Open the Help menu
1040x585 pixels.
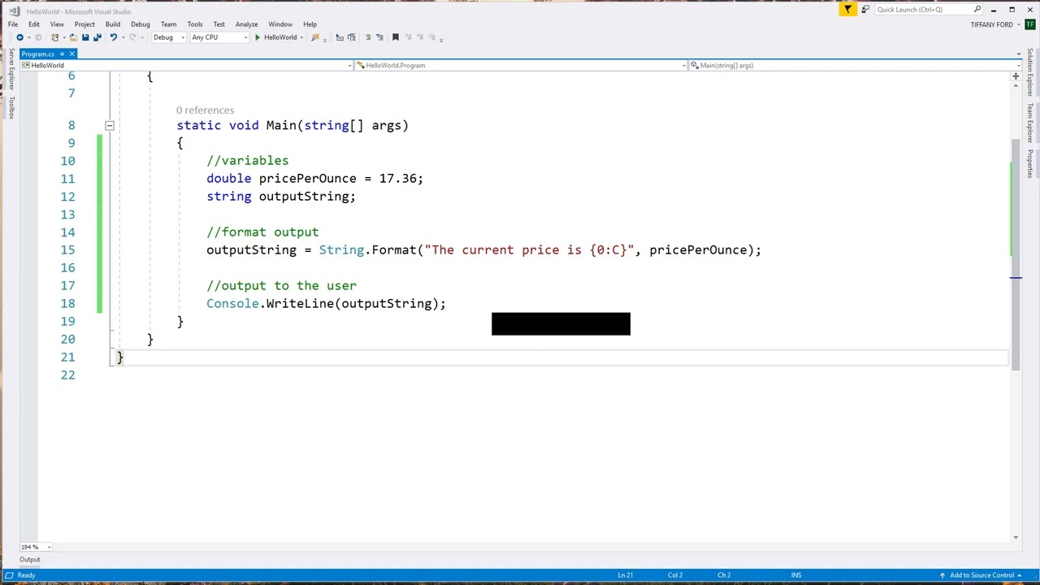click(310, 24)
